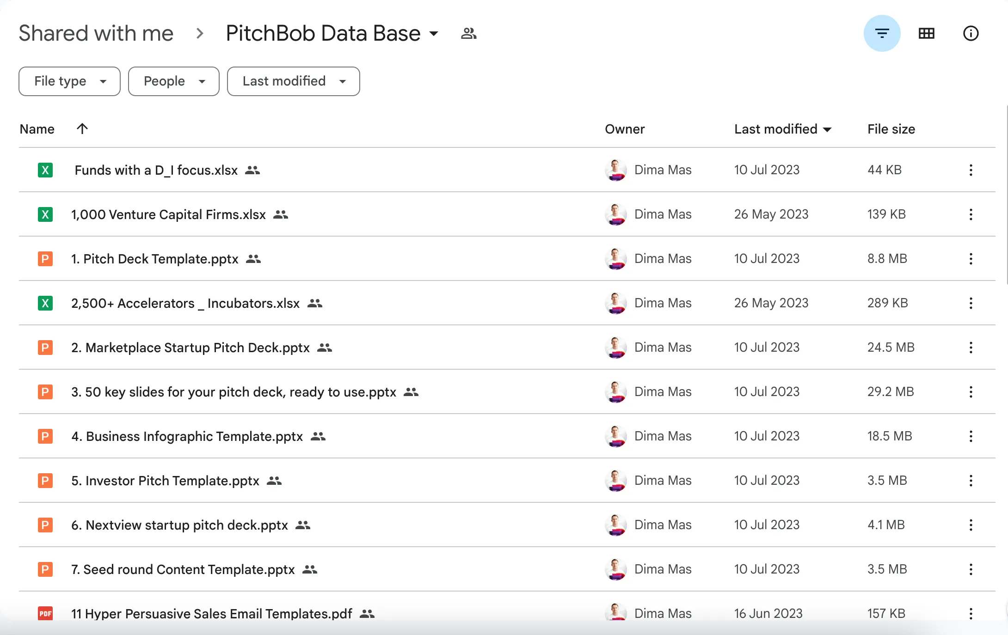This screenshot has width=1008, height=635.
Task: Click the share icon beside PitchBob Data Base
Action: pos(468,33)
